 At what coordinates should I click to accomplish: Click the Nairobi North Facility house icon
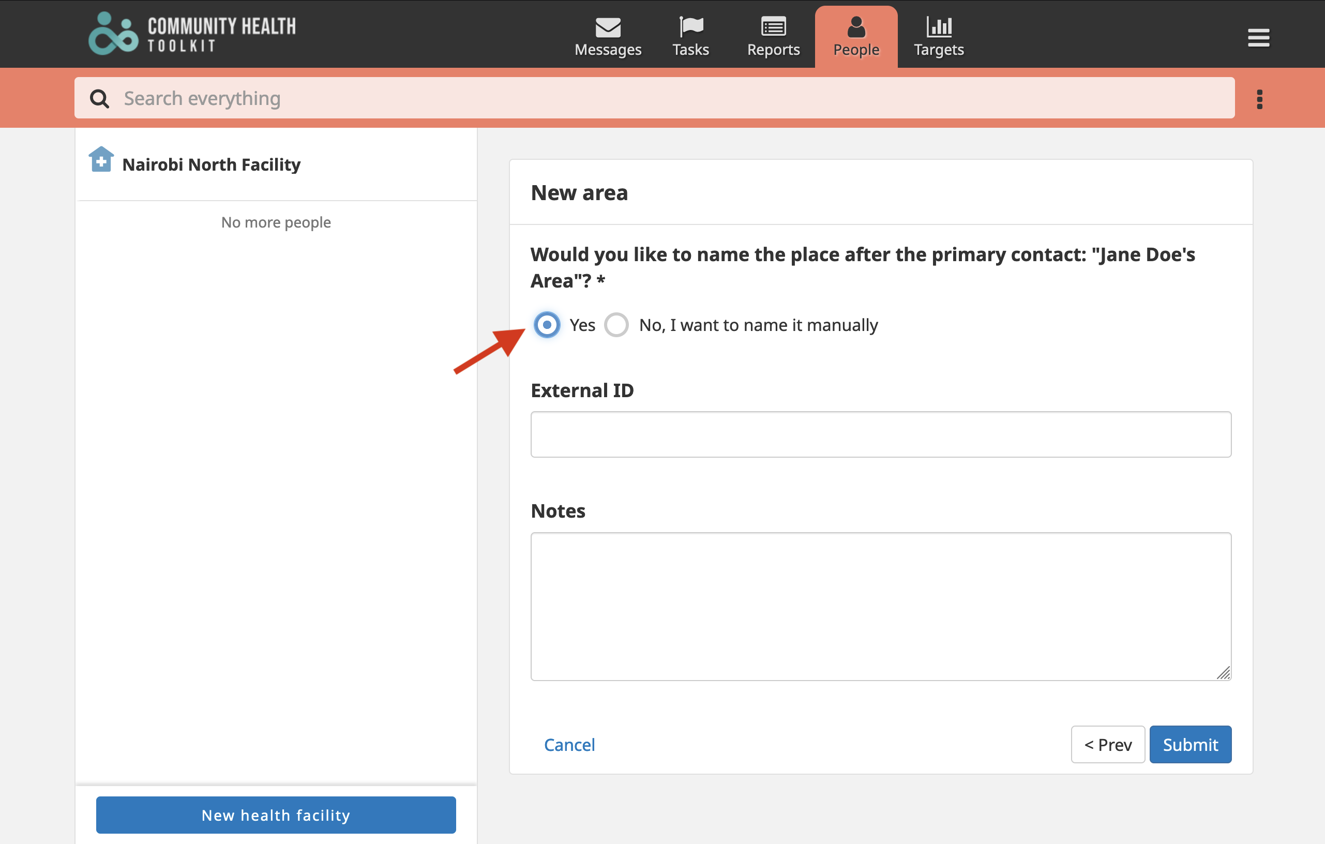pyautogui.click(x=101, y=160)
